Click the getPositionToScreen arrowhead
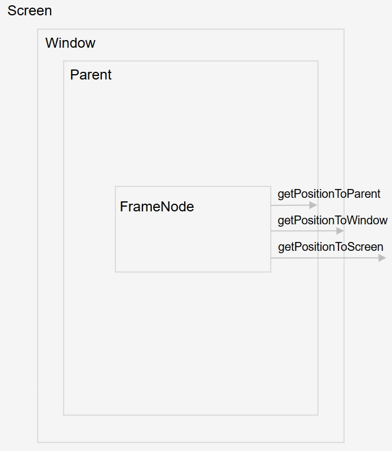This screenshot has width=392, height=451. (x=383, y=258)
